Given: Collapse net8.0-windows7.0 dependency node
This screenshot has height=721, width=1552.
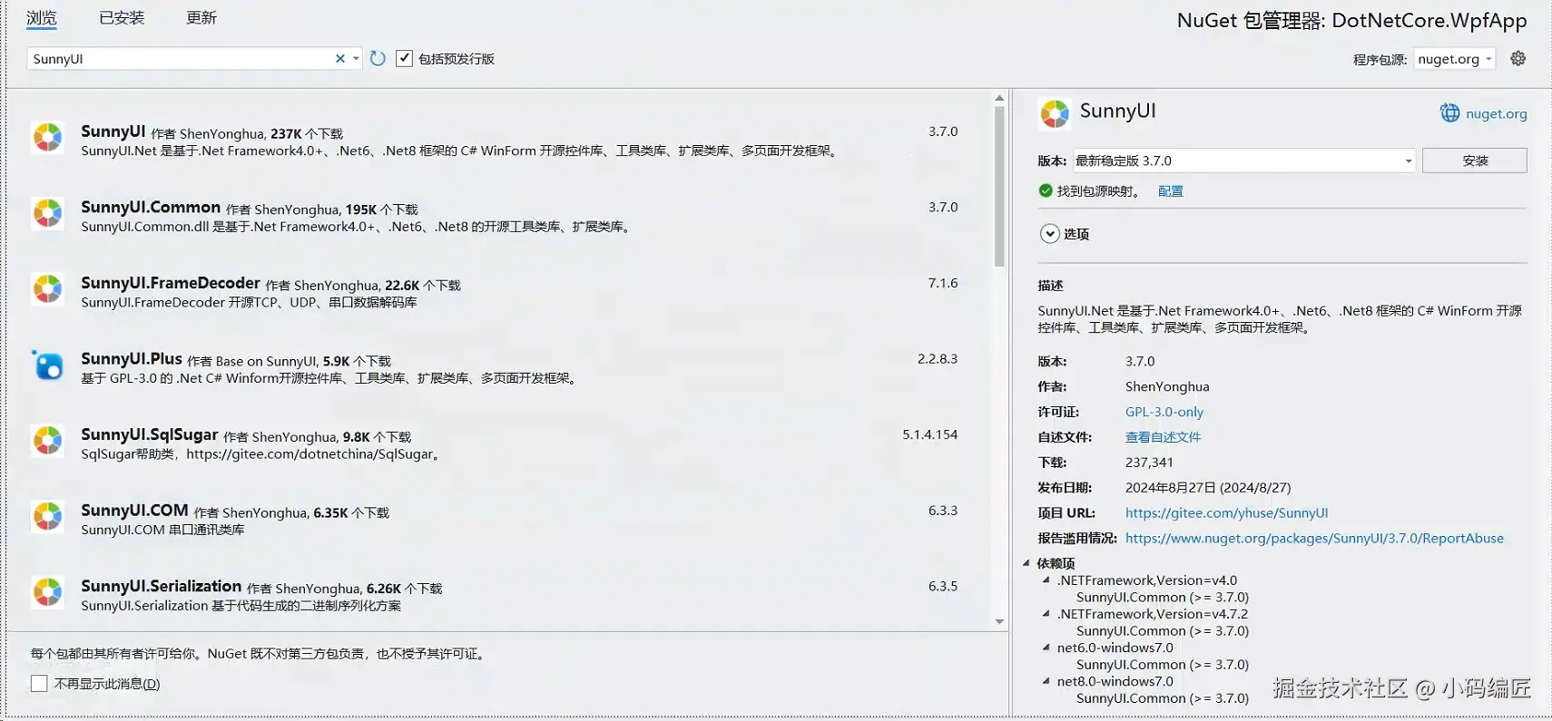Looking at the screenshot, I should 1046,680.
